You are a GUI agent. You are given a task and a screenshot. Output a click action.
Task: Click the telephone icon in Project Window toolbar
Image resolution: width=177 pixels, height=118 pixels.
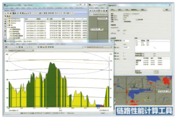point(5,16)
